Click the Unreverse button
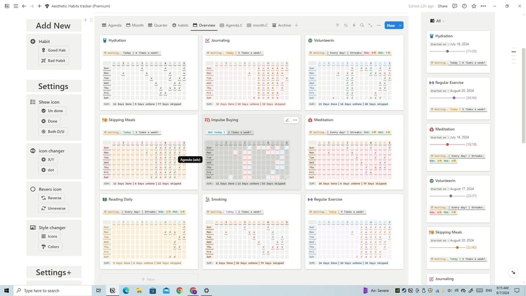Screen dimensions: 526x296 pos(53,209)
